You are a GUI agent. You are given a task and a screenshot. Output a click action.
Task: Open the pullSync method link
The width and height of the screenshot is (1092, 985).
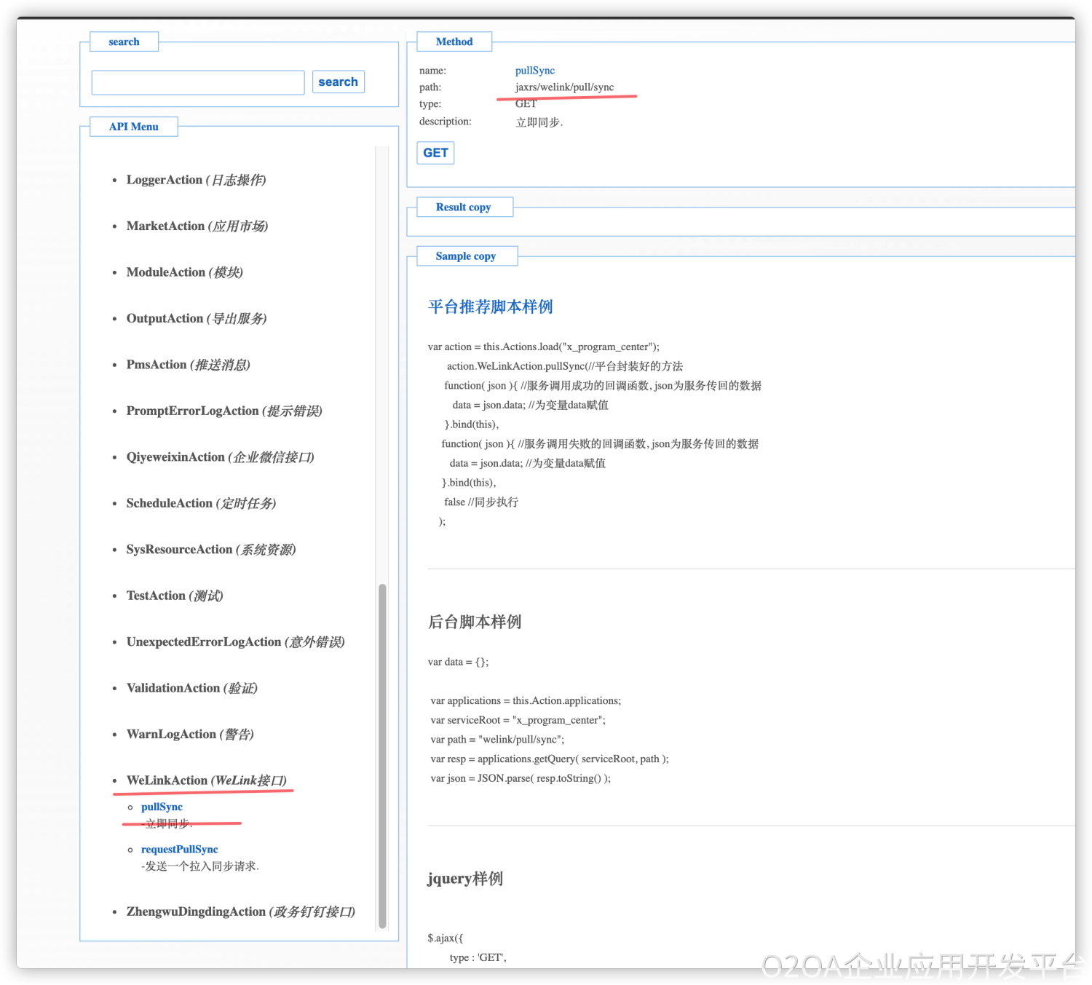[x=162, y=807]
